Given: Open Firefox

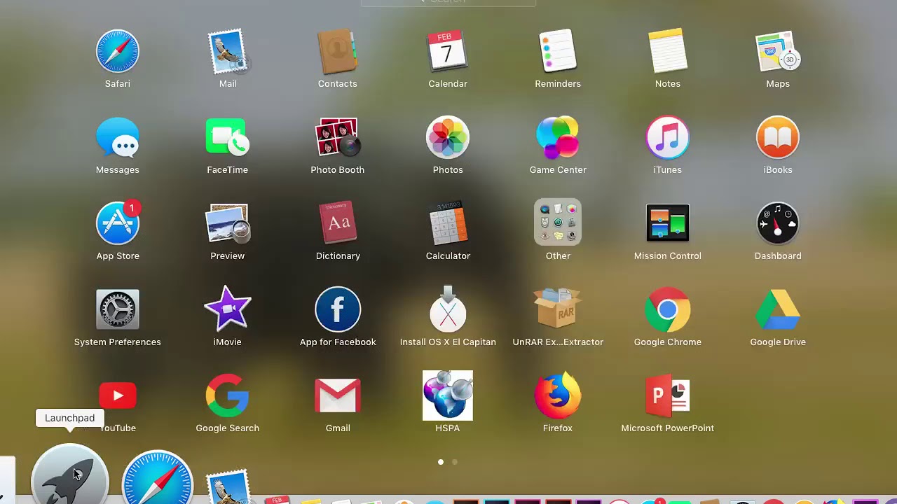Looking at the screenshot, I should point(558,396).
